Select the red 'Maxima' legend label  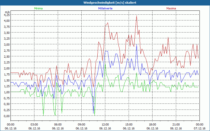(x=171, y=8)
